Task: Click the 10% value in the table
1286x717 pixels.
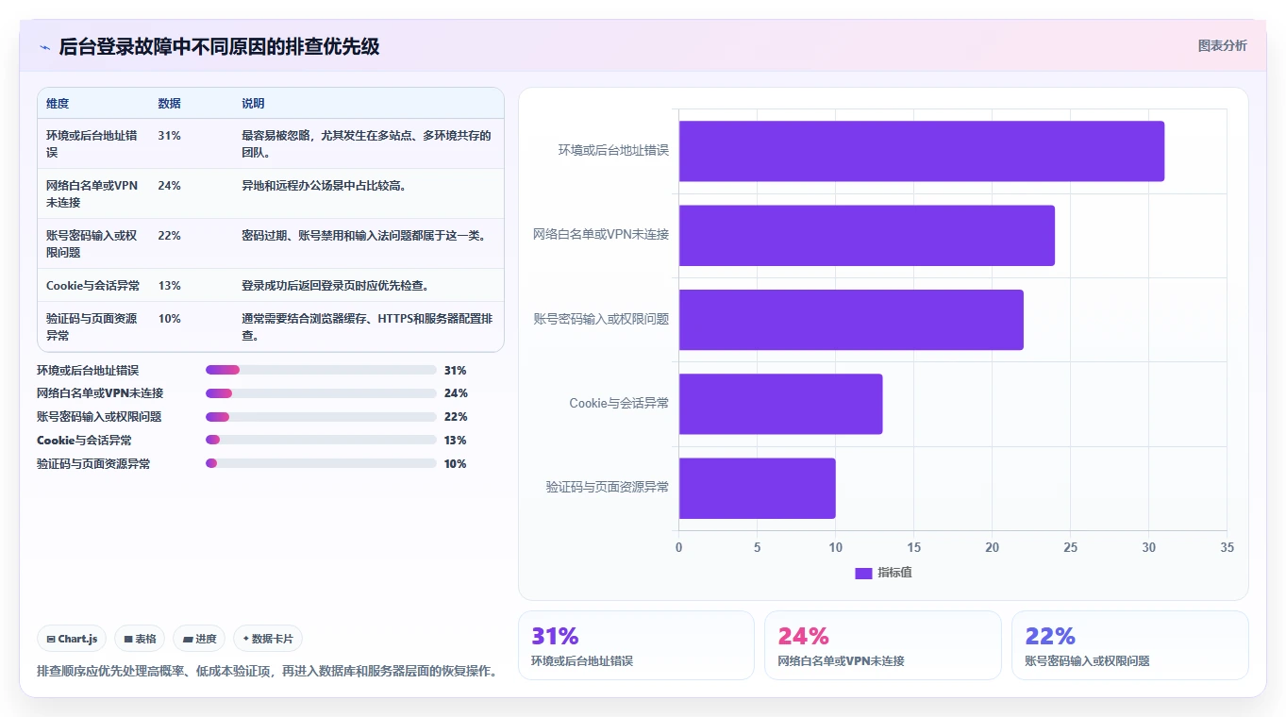Action: click(170, 319)
